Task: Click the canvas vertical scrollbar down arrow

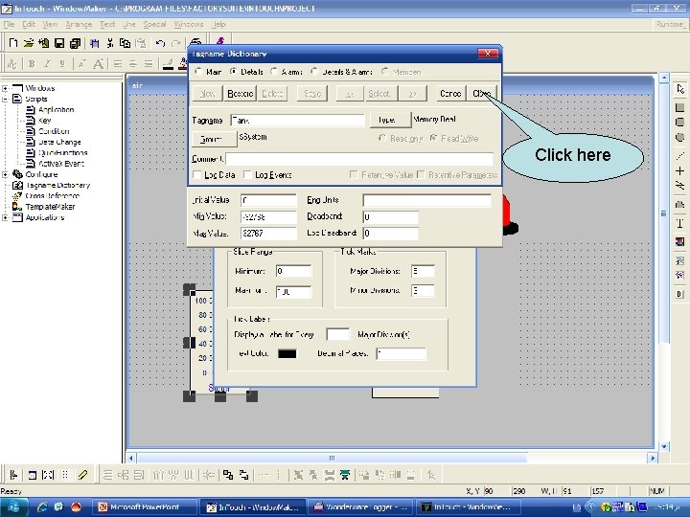Action: point(663,447)
